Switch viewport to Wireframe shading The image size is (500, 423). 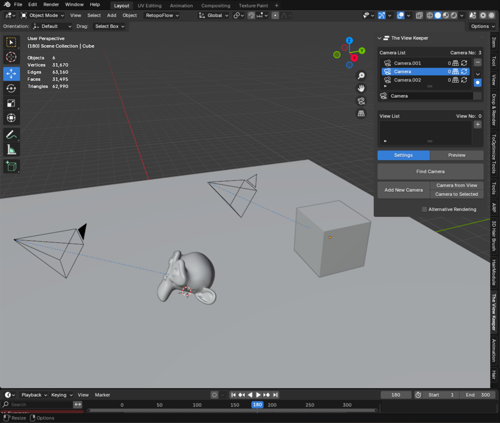click(430, 15)
